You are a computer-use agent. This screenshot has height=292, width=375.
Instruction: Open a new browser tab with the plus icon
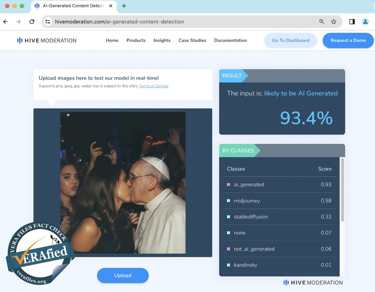point(124,5)
